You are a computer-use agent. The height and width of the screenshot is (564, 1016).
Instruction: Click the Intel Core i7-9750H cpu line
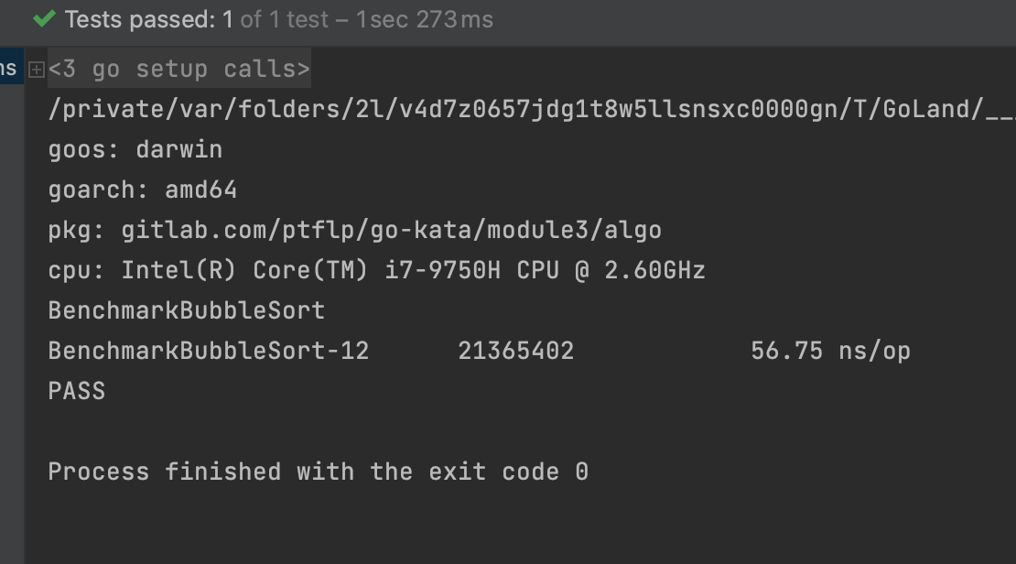[x=376, y=270]
